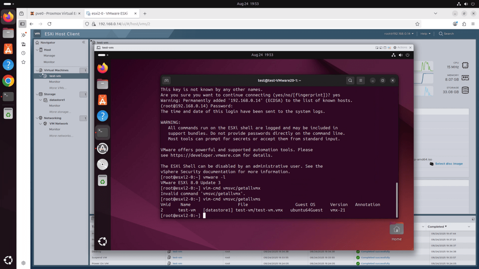Open Firefox hamburger application menu
Screen dimensions: 479x269
click(x=473, y=24)
